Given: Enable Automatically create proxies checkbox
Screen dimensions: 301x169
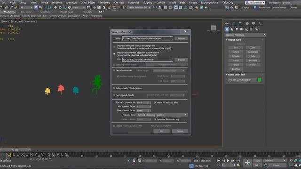Looking at the screenshot, I should click(114, 88).
